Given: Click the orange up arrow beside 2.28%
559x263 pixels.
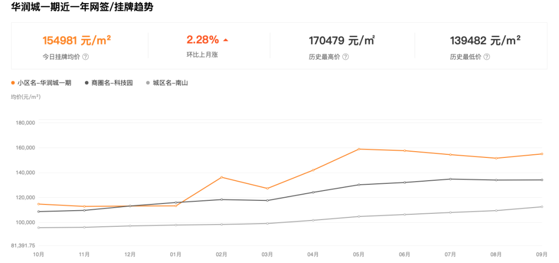Looking at the screenshot, I should 225,40.
